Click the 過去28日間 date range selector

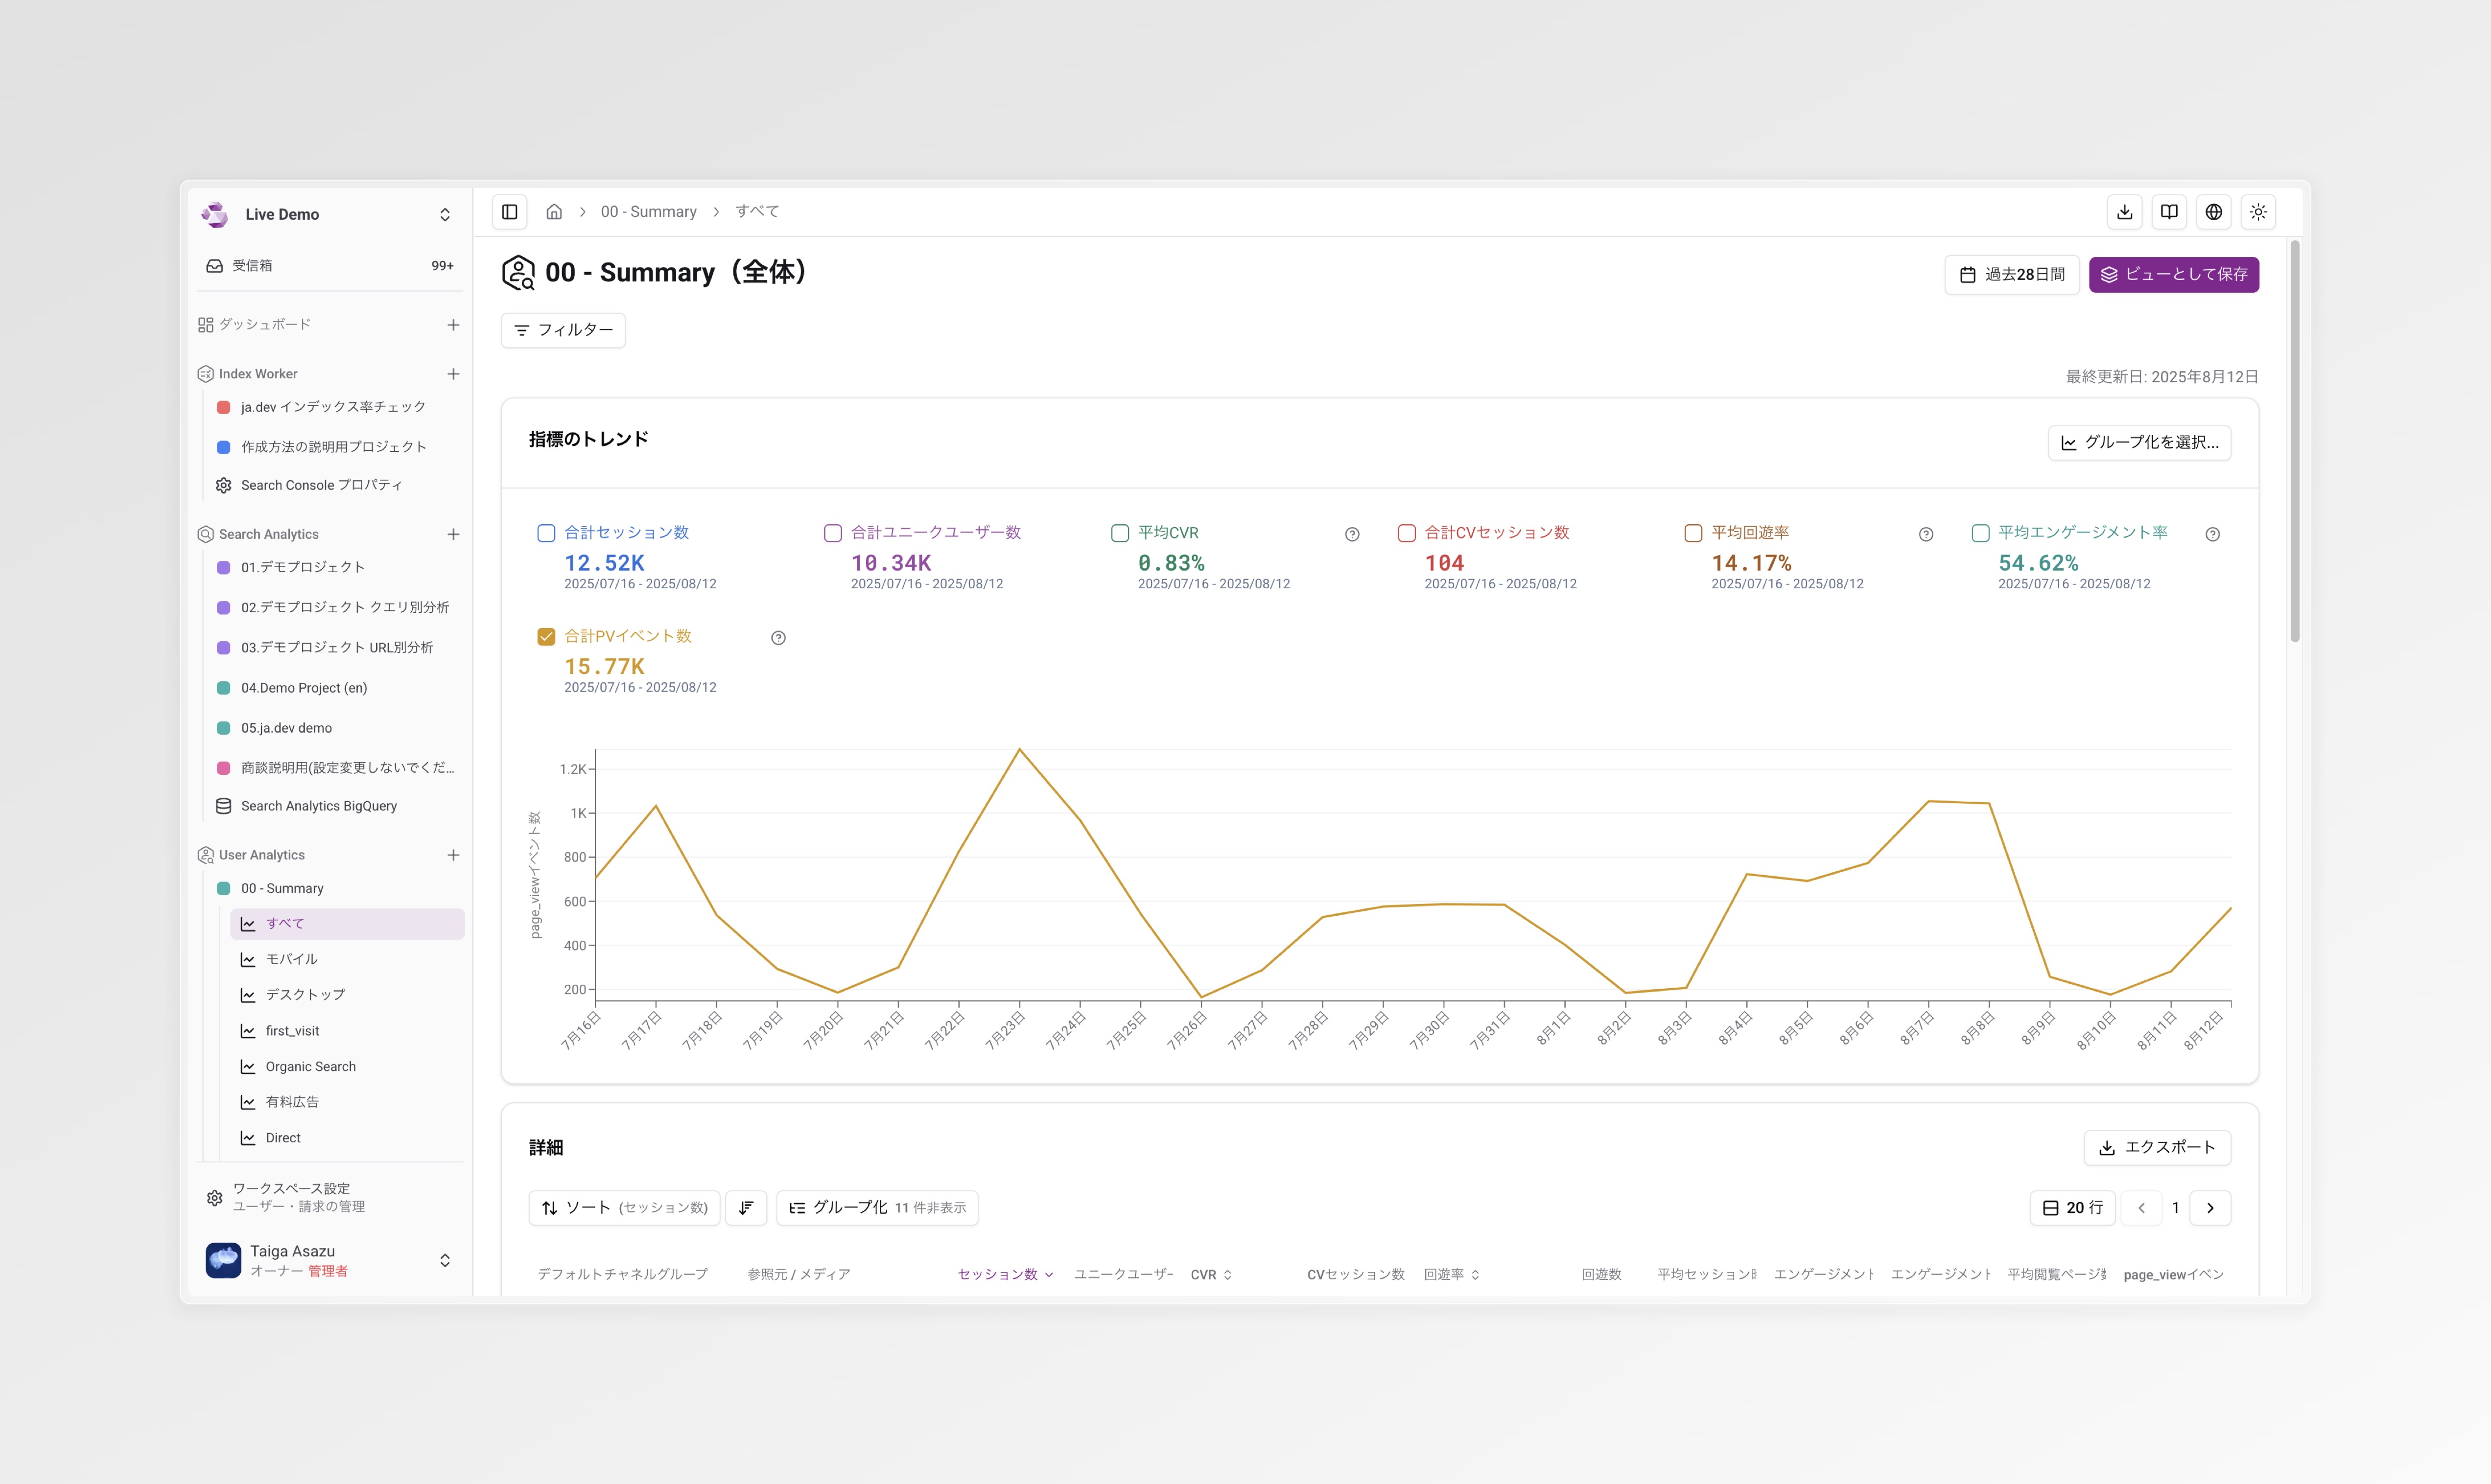[2012, 274]
